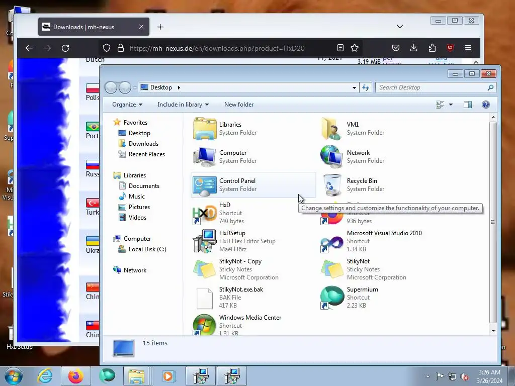
Task: Select the HxDSetup installer icon
Action: pos(204,241)
